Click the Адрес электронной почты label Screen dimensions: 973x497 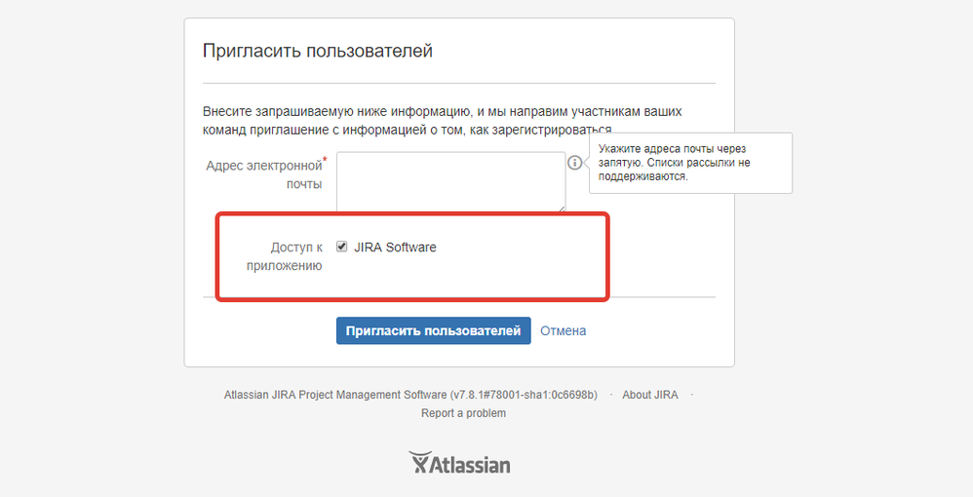coord(266,174)
